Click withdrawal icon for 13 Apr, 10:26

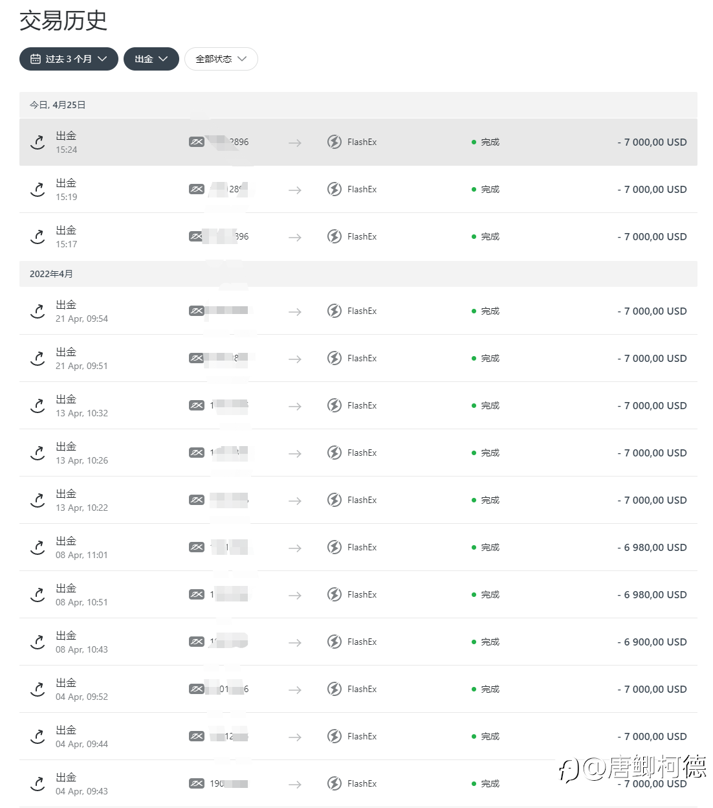[x=38, y=453]
